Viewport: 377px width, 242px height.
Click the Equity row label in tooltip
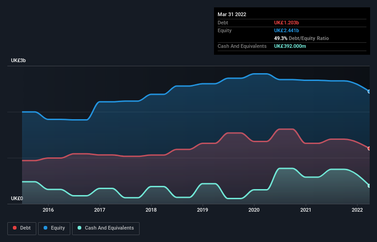point(225,30)
